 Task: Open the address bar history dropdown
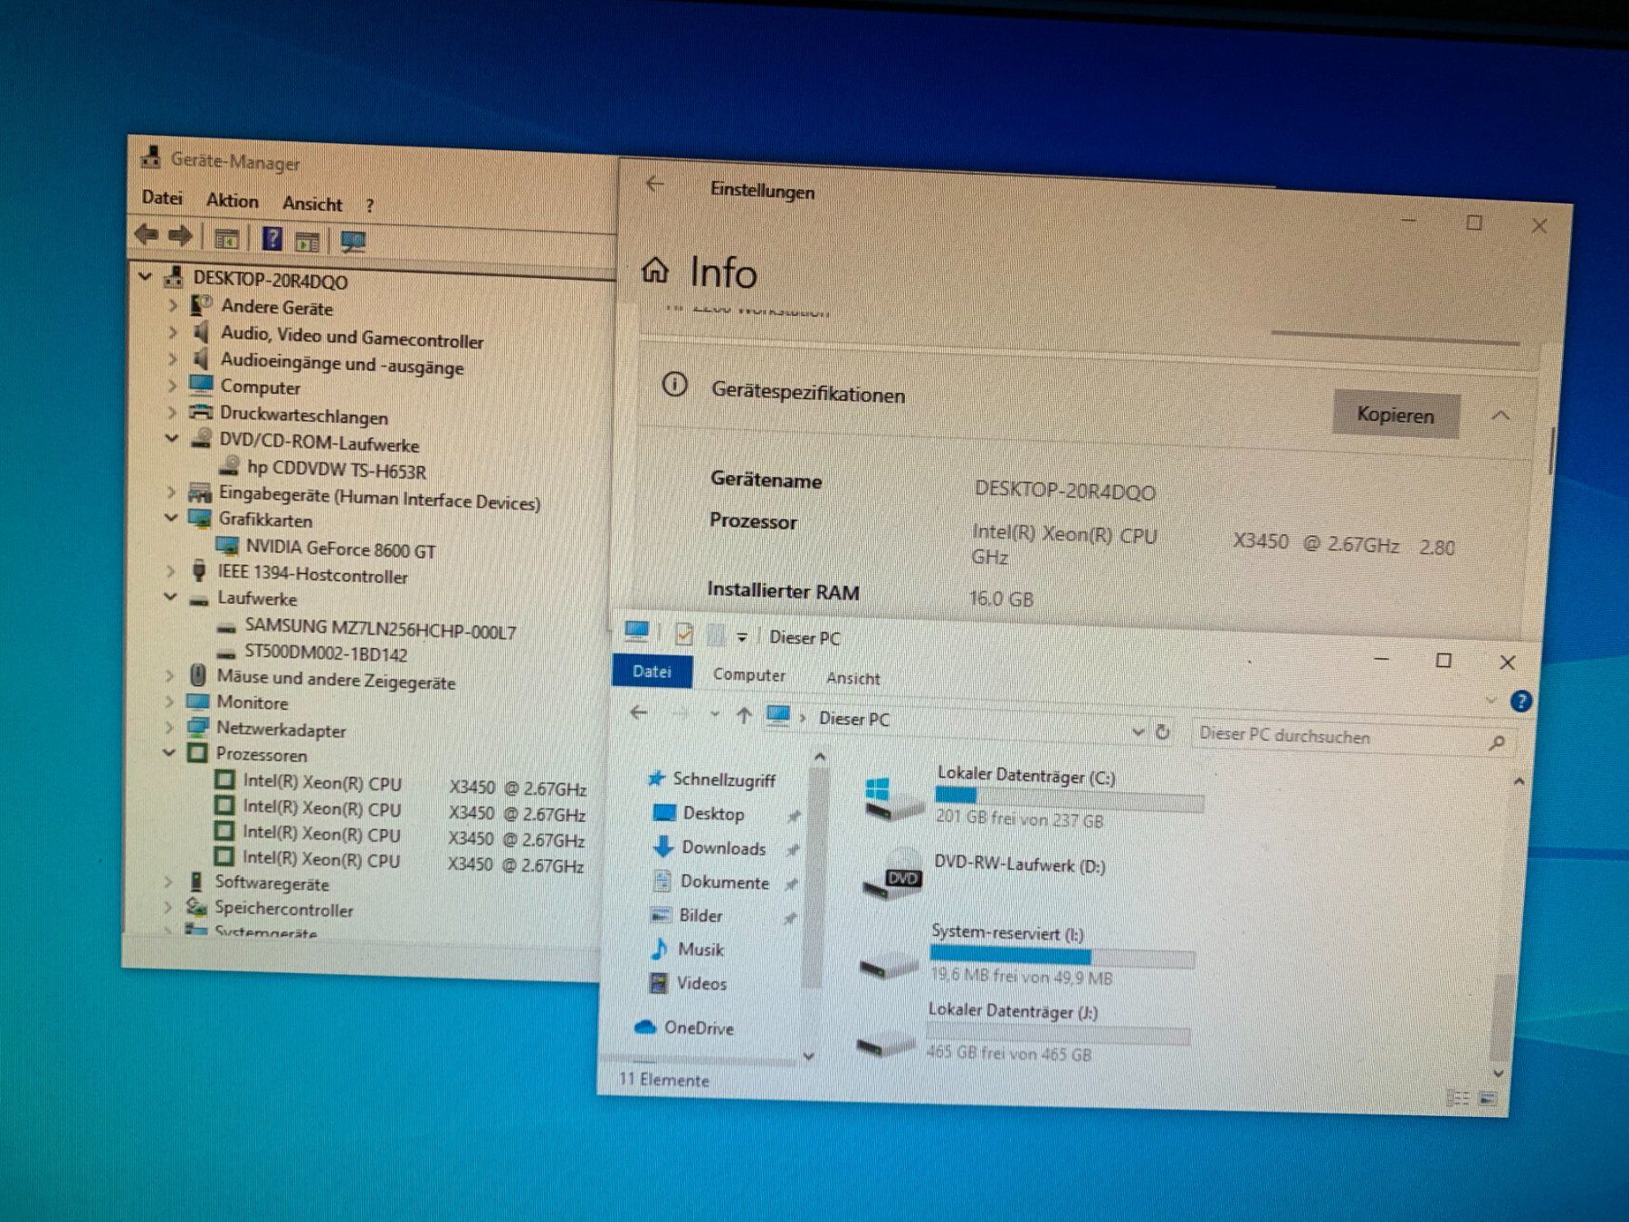click(1138, 730)
